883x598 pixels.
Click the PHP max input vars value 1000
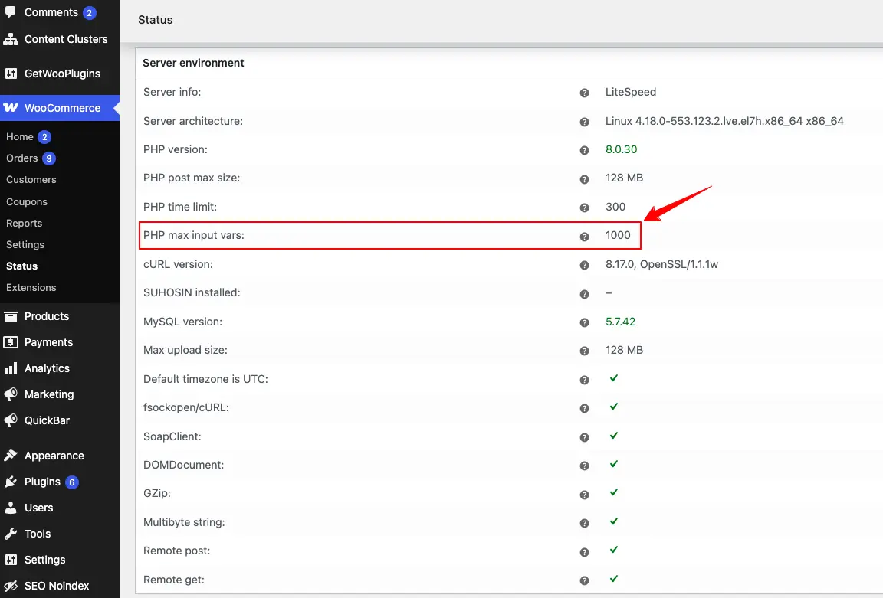click(618, 235)
